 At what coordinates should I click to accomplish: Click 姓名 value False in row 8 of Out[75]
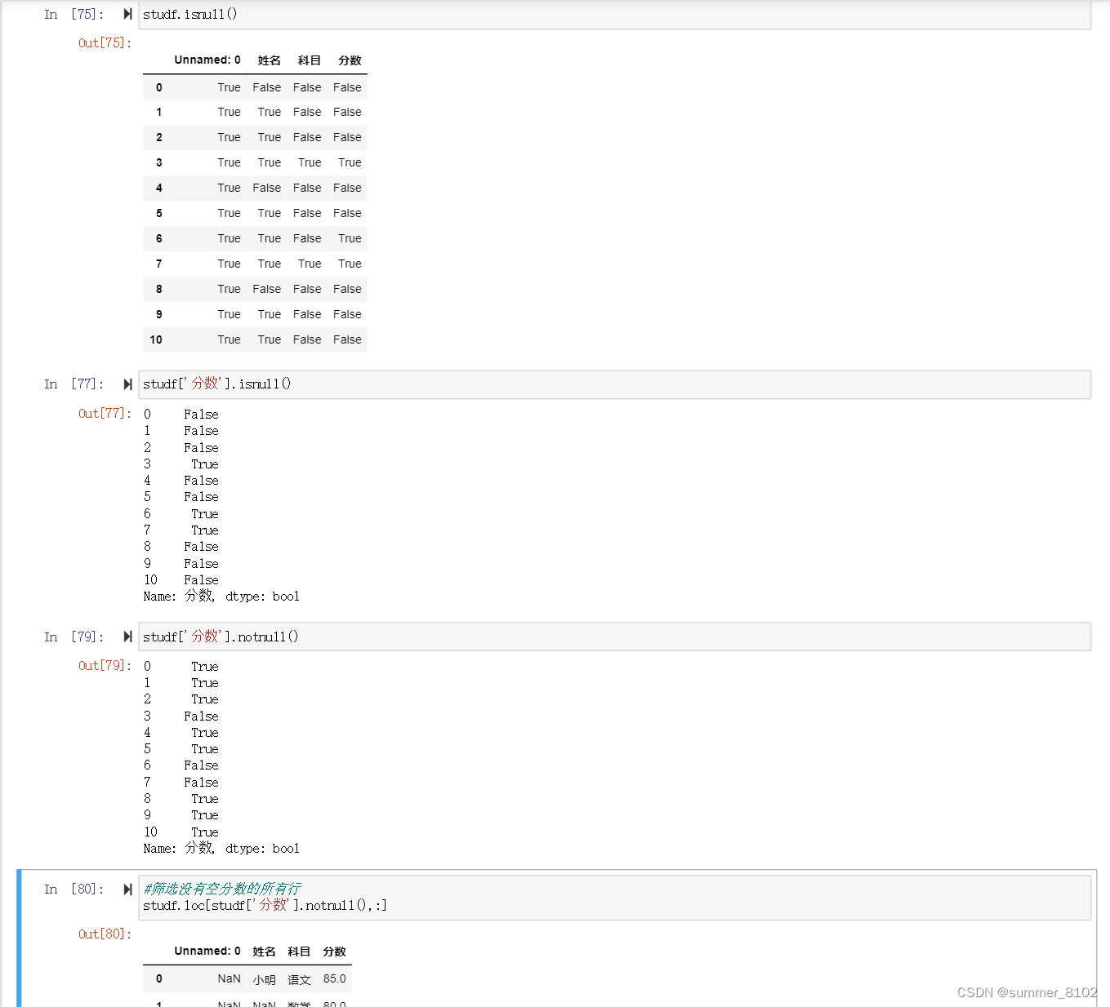pyautogui.click(x=267, y=289)
